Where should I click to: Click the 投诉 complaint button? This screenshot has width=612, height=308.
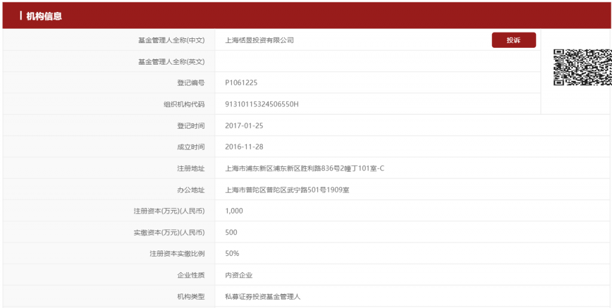[x=513, y=40]
